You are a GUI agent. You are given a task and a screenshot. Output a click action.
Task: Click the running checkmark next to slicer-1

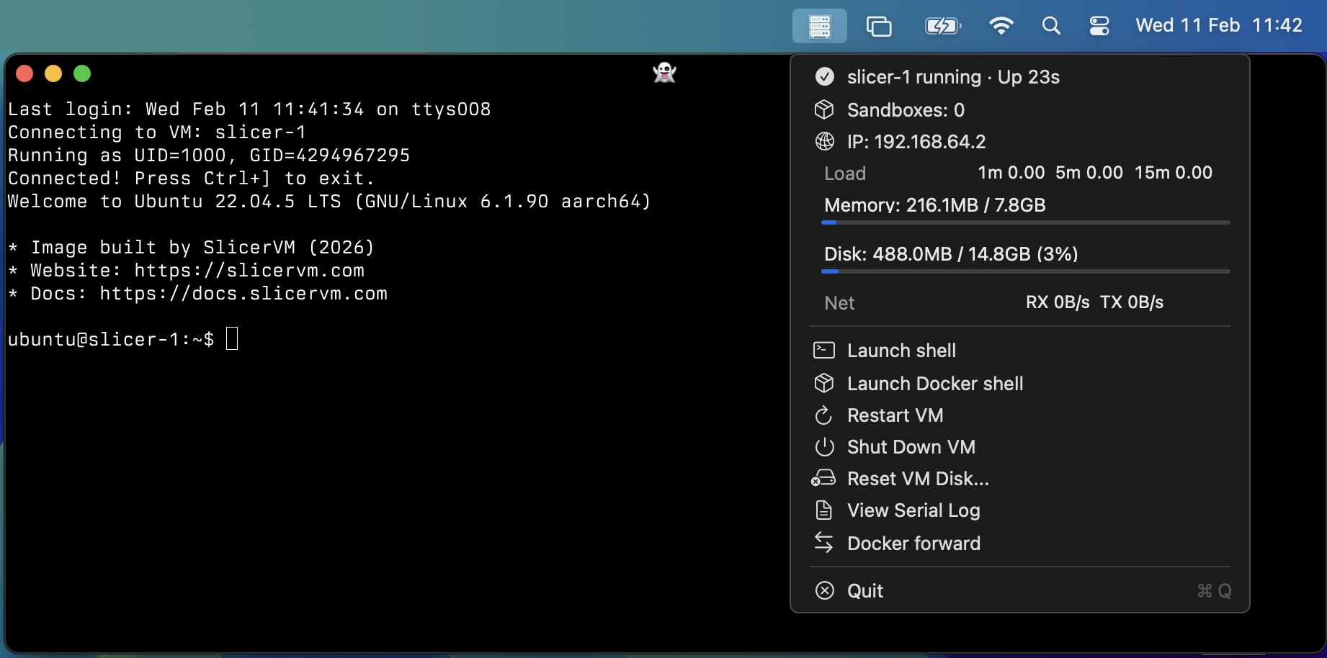point(824,76)
